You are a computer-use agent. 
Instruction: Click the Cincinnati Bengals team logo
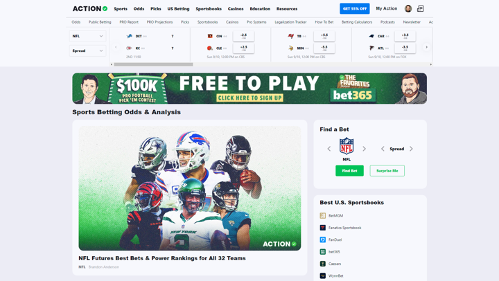210,36
